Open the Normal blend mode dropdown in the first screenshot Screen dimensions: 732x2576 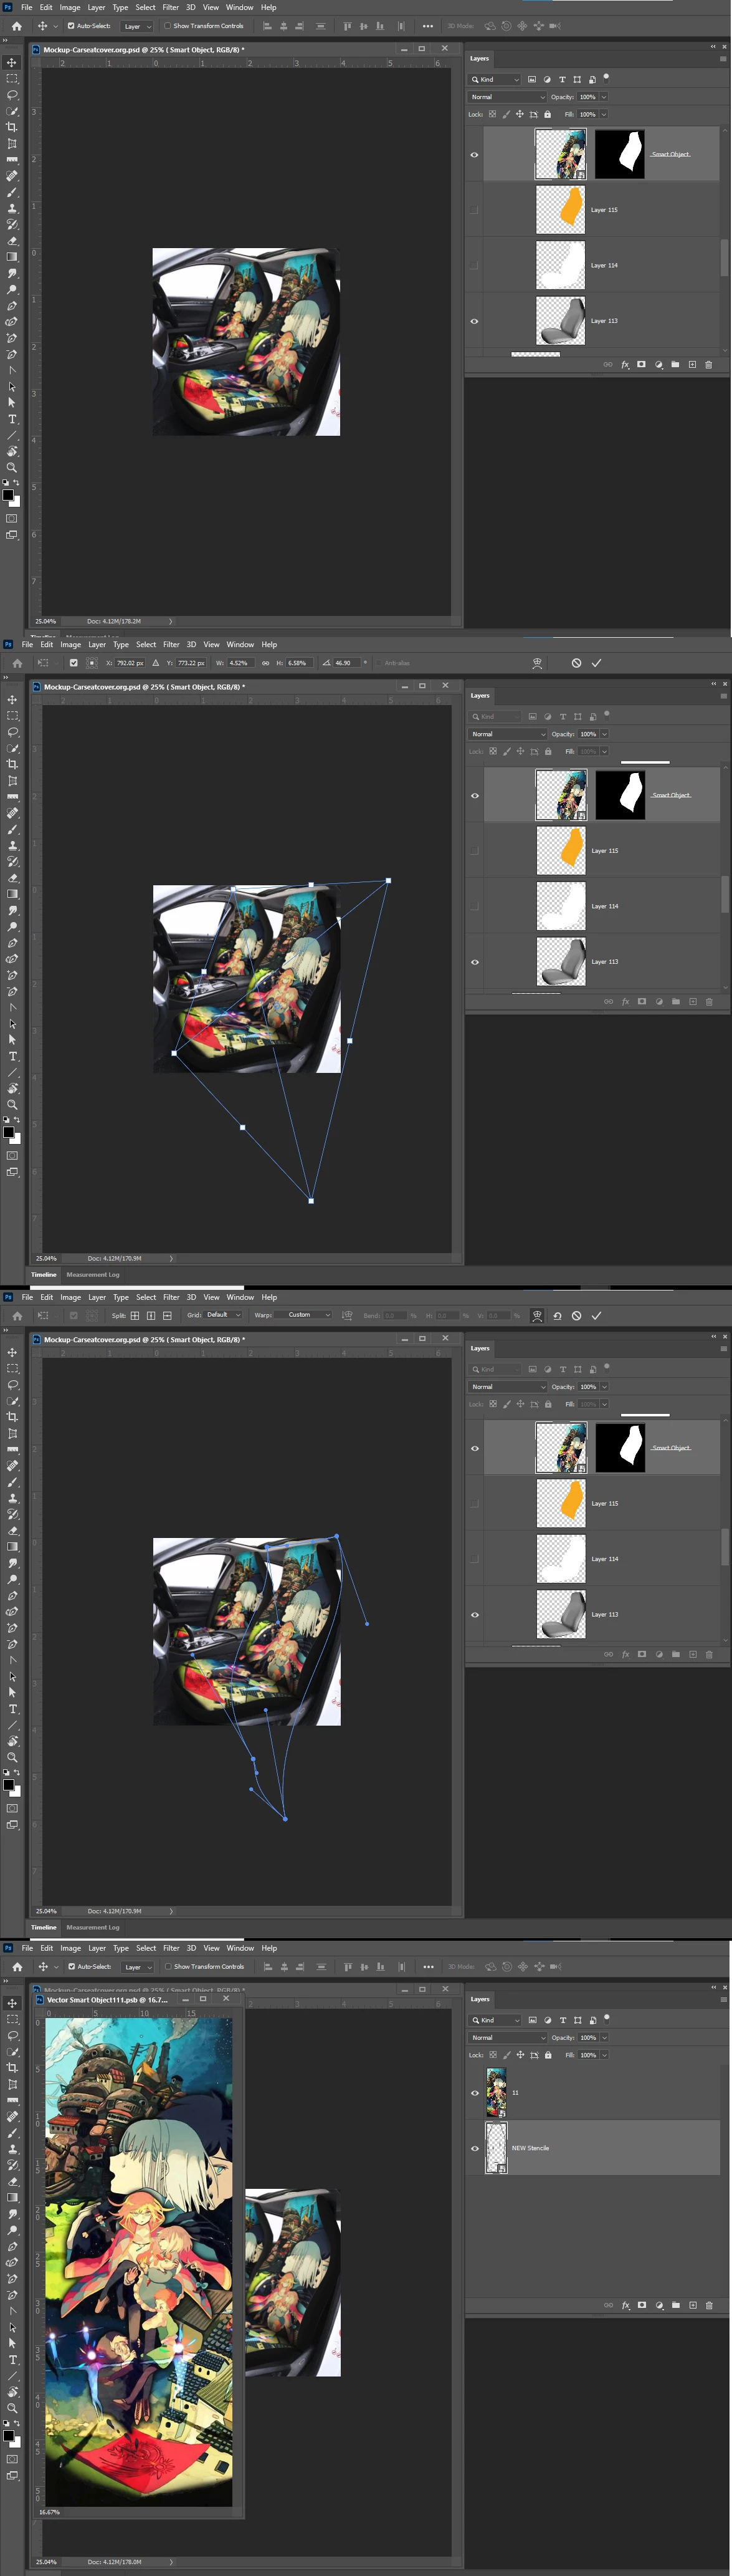click(507, 97)
